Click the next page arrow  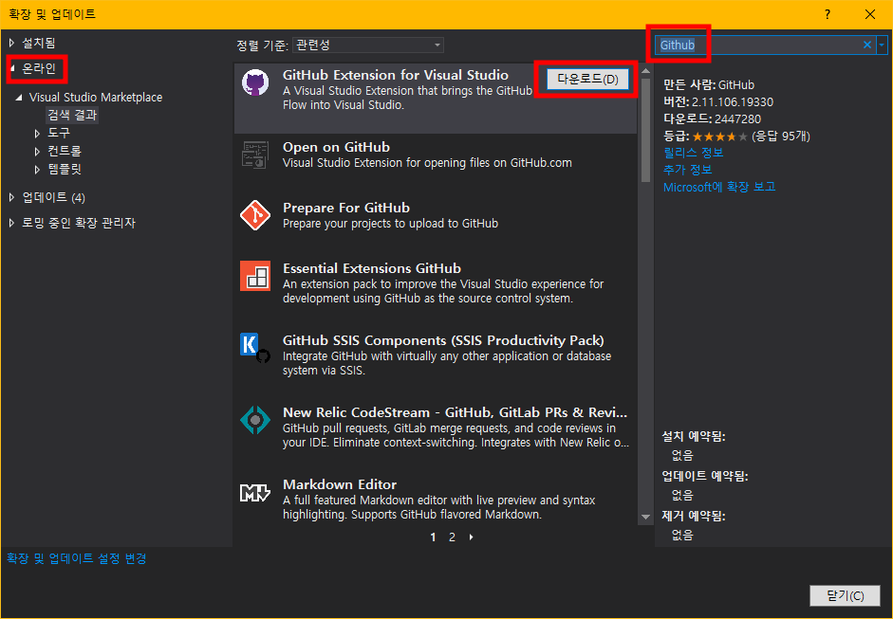471,537
